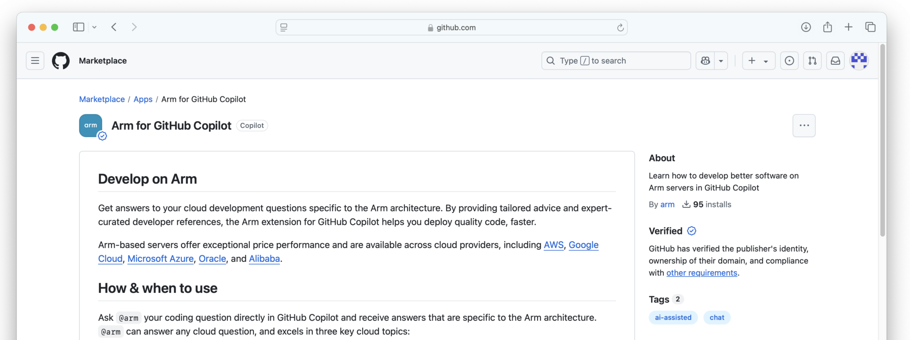Screen dimensions: 910x340
Task: Reload the page in address bar
Action: [620, 28]
